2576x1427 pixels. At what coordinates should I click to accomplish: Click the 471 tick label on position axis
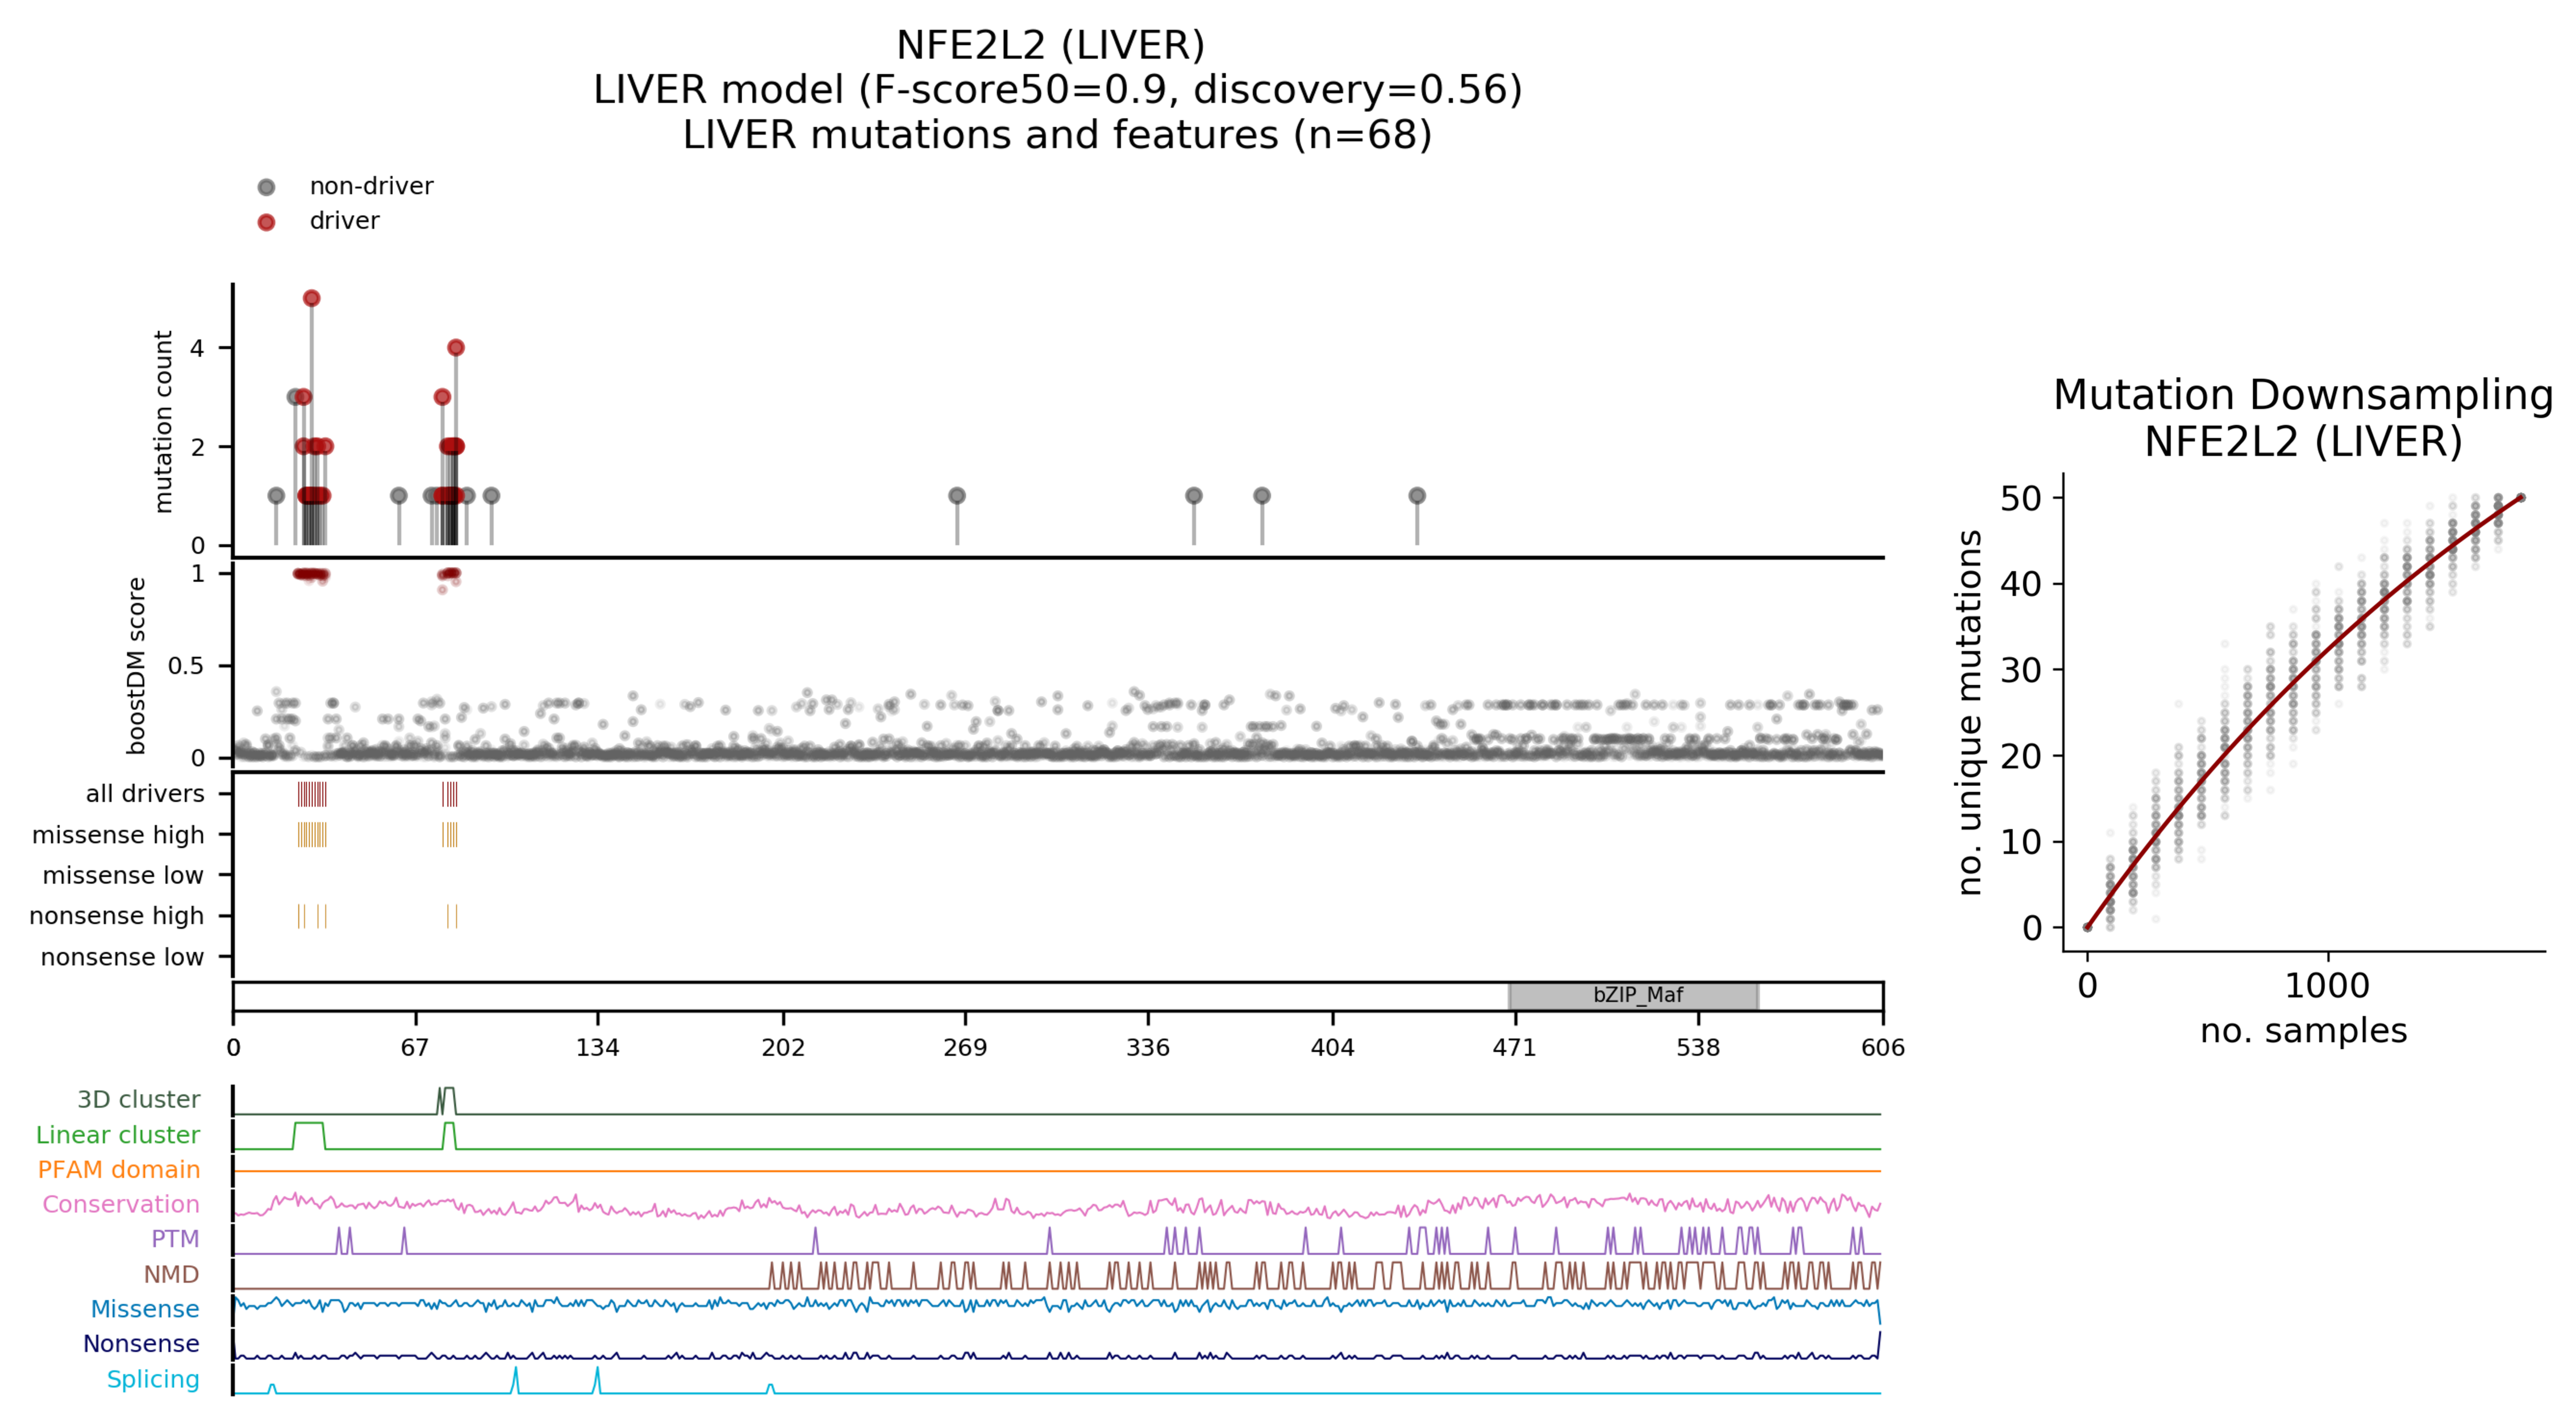(1514, 1047)
